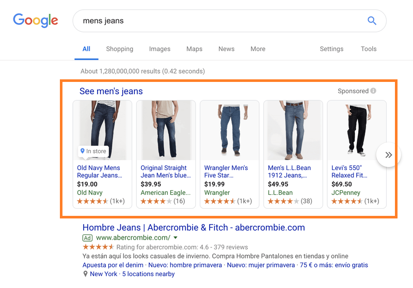This screenshot has width=413, height=288.
Task: Click the Sponsored info icon
Action: click(x=373, y=91)
